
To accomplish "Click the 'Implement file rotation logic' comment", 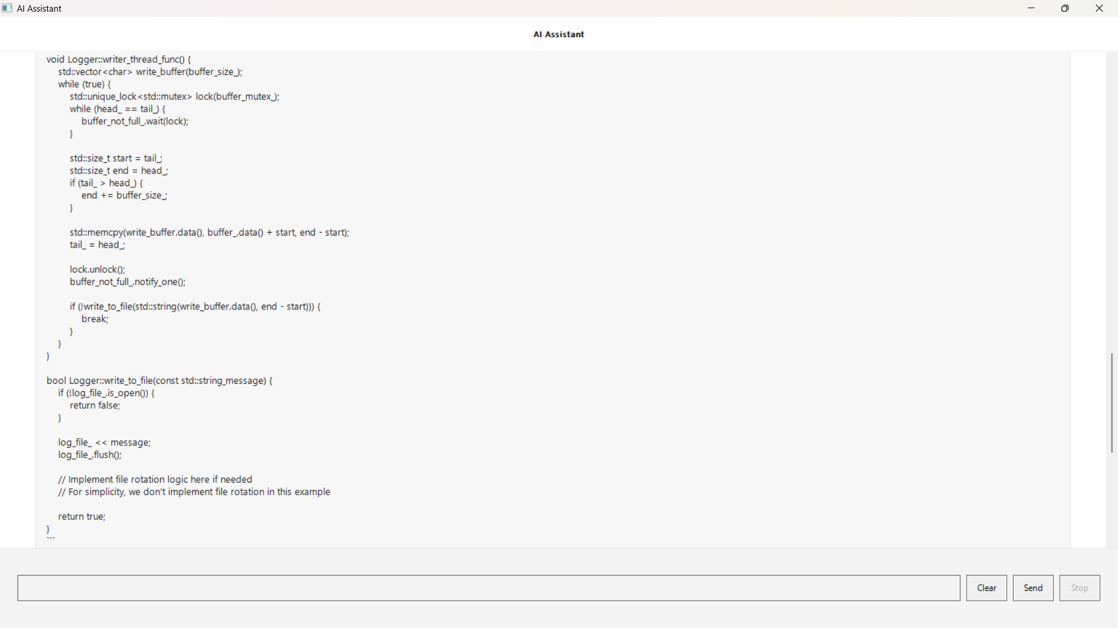I will pos(155,480).
